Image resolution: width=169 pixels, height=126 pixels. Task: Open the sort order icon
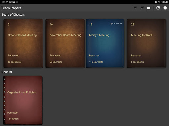tap(142, 8)
